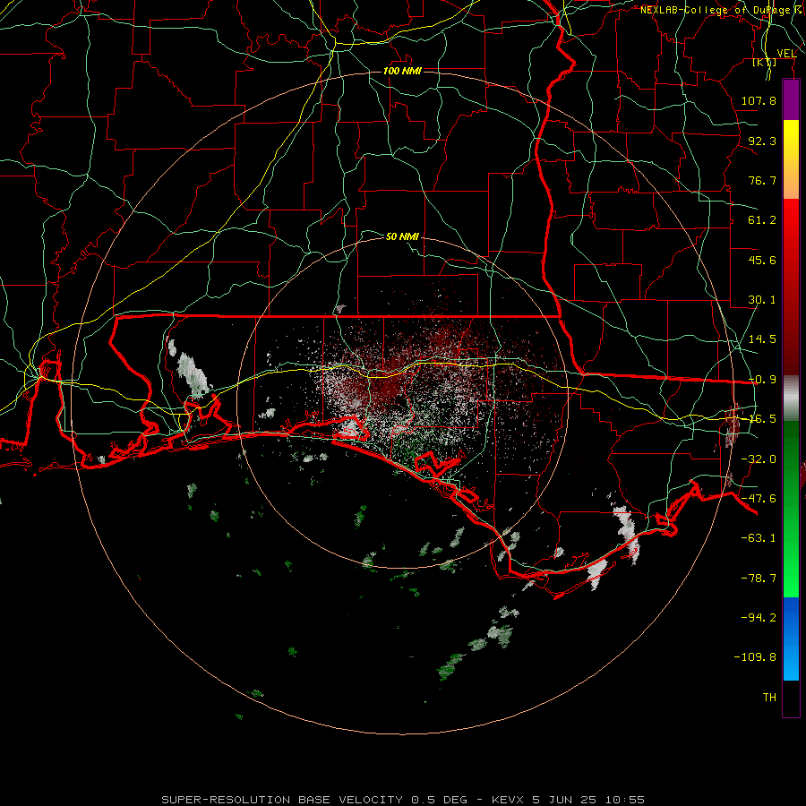Select the -109.8 value on velocity scale

click(x=755, y=657)
